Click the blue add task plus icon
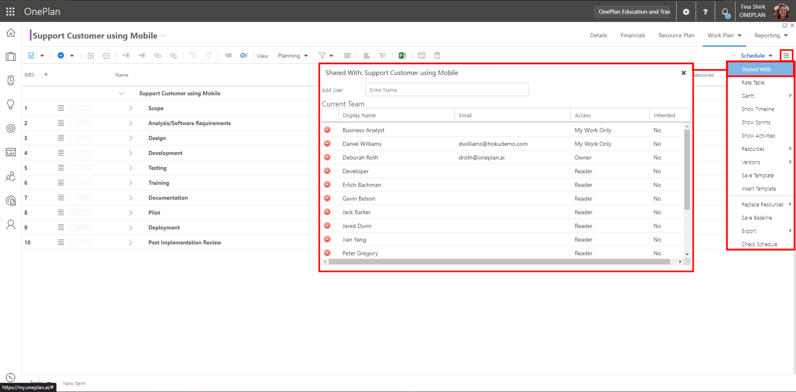 point(60,55)
